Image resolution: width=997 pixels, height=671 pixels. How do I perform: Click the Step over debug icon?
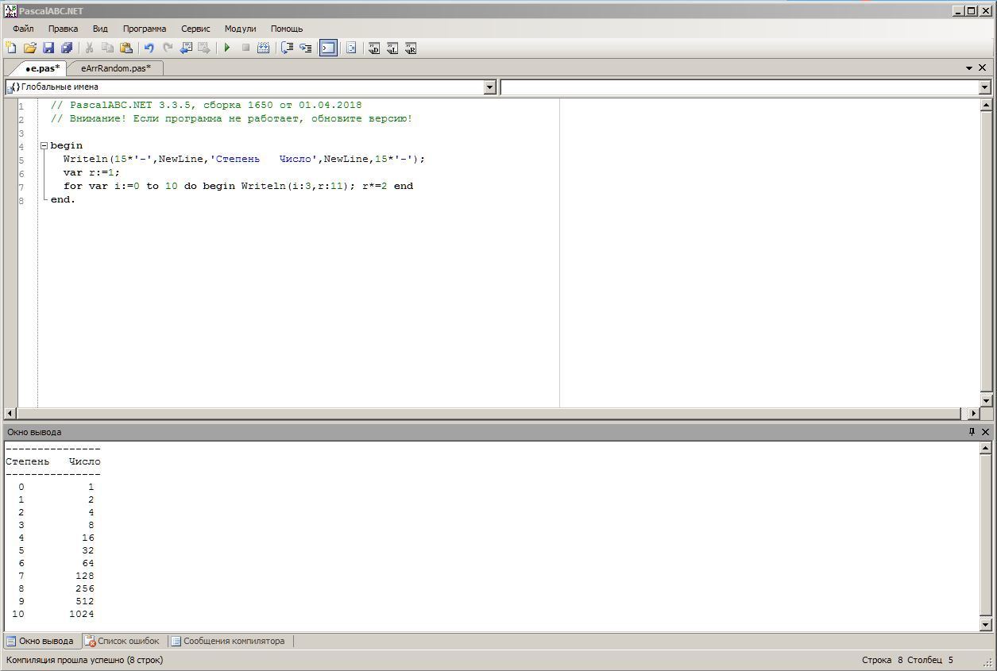(287, 48)
